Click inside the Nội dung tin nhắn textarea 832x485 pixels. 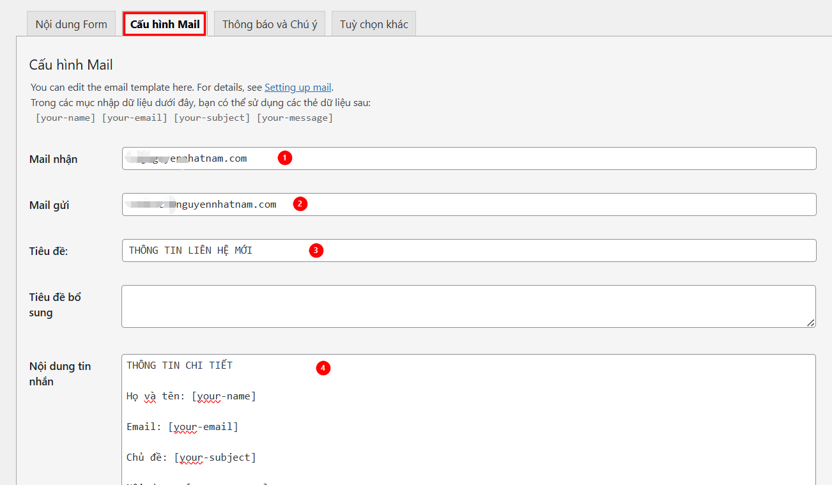click(469, 420)
